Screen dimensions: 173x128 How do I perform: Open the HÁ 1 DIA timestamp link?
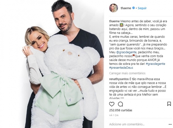click(x=114, y=115)
